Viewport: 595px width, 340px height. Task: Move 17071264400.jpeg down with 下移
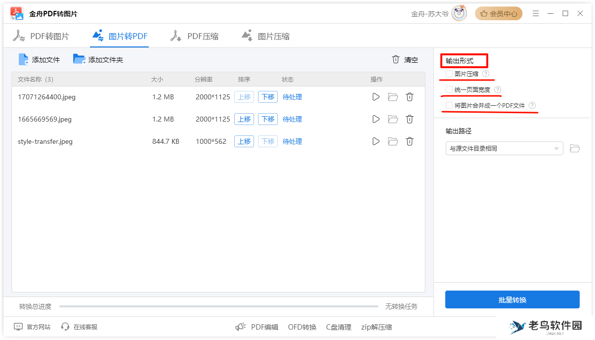pos(268,97)
